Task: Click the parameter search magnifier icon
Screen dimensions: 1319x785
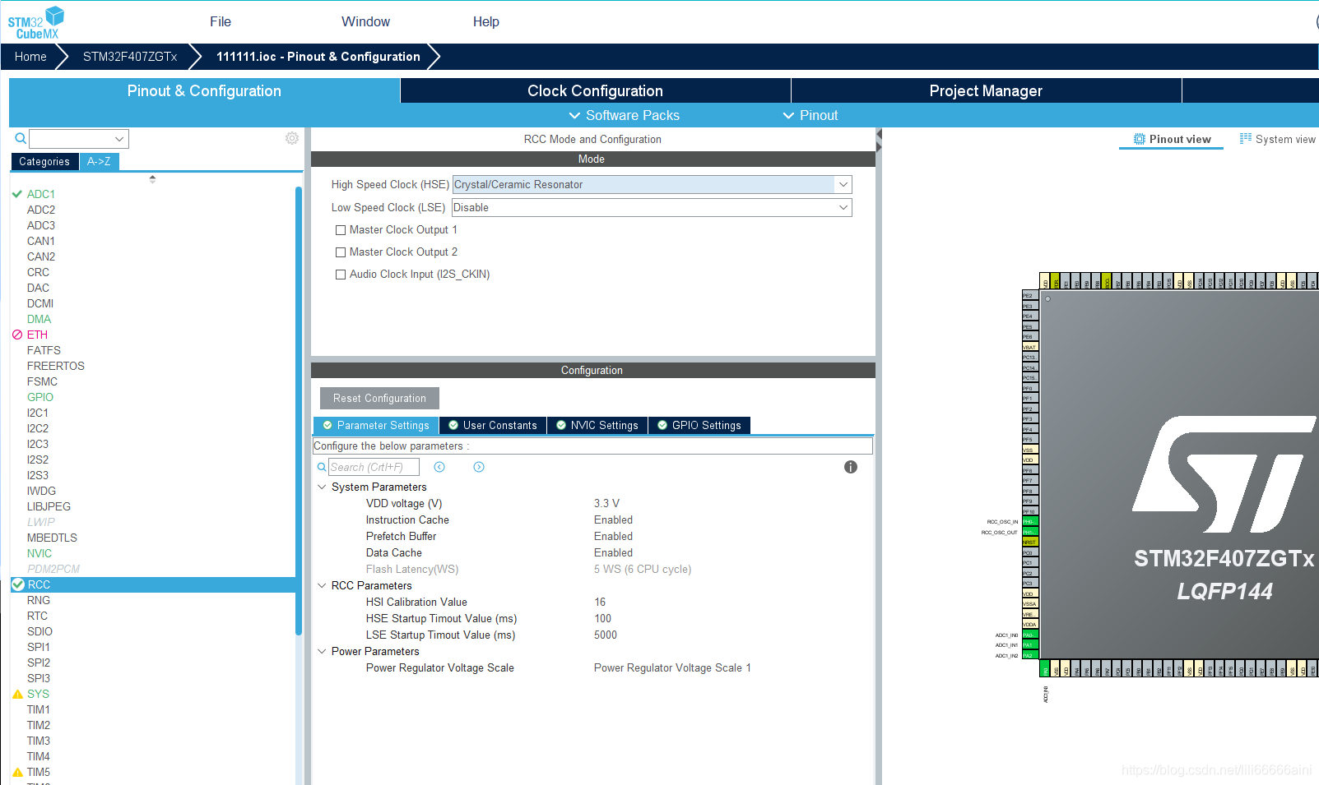Action: click(x=323, y=467)
